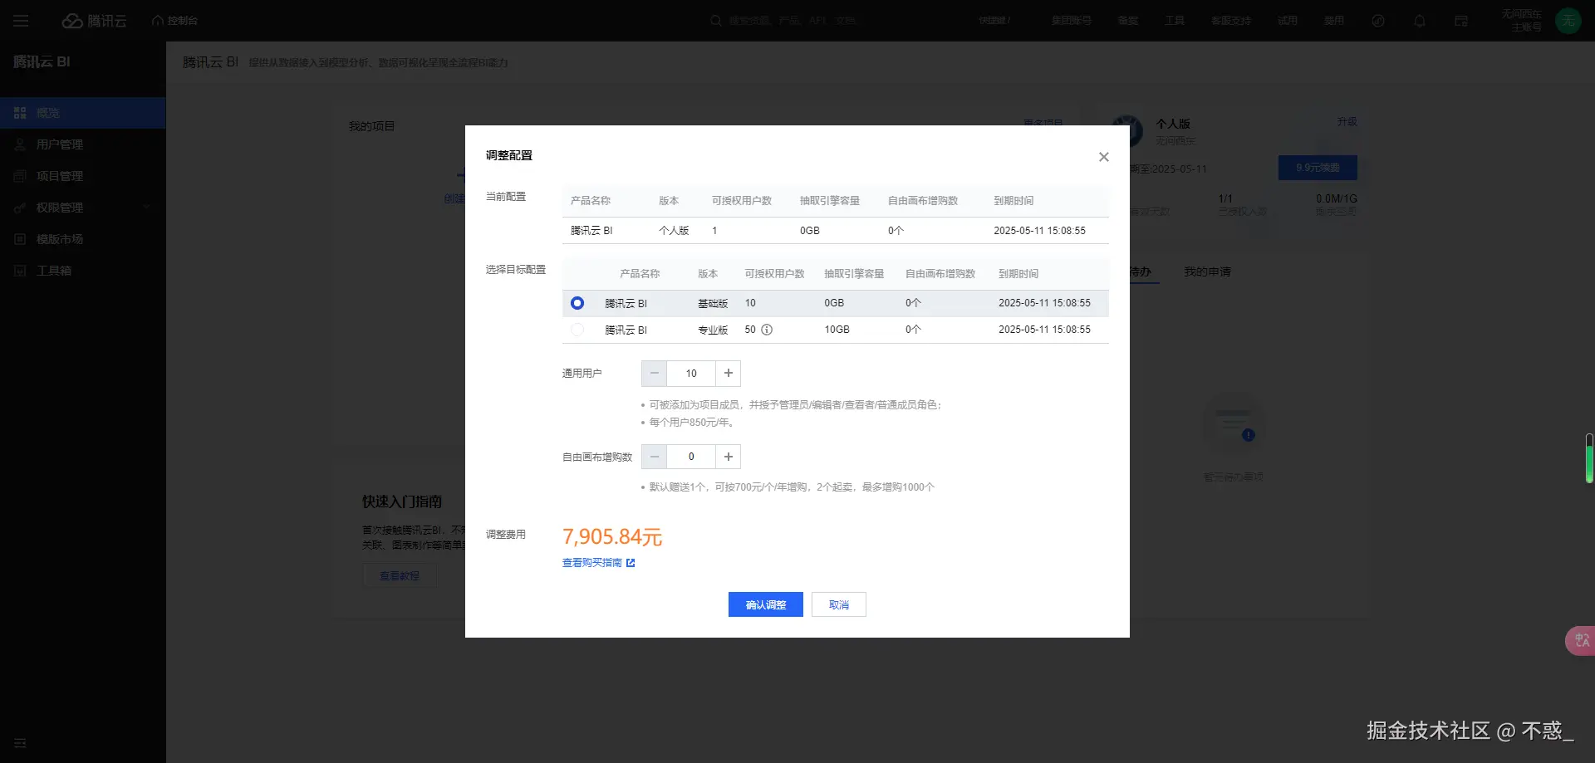Open the notification bell icon

pyautogui.click(x=1420, y=21)
